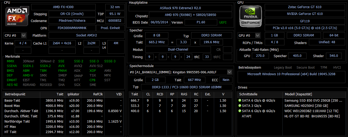Click the Prod. Einheit field

tap(111, 28)
